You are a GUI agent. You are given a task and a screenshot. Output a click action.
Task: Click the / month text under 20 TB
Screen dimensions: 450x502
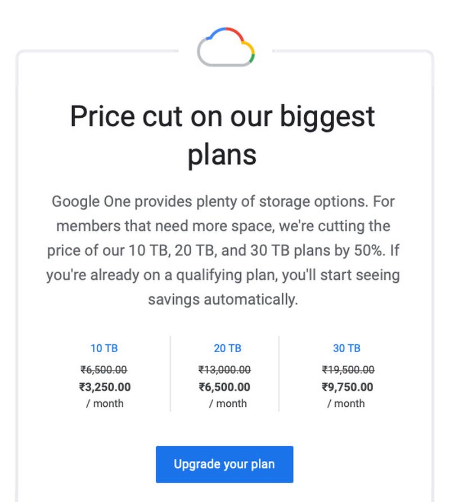(x=228, y=403)
